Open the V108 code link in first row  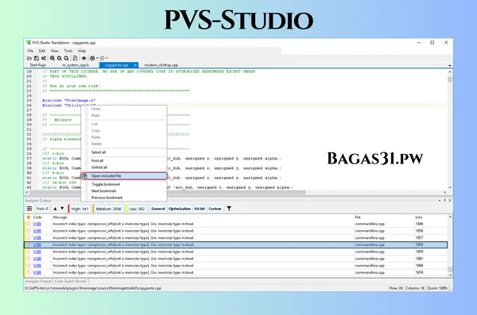tap(37, 225)
